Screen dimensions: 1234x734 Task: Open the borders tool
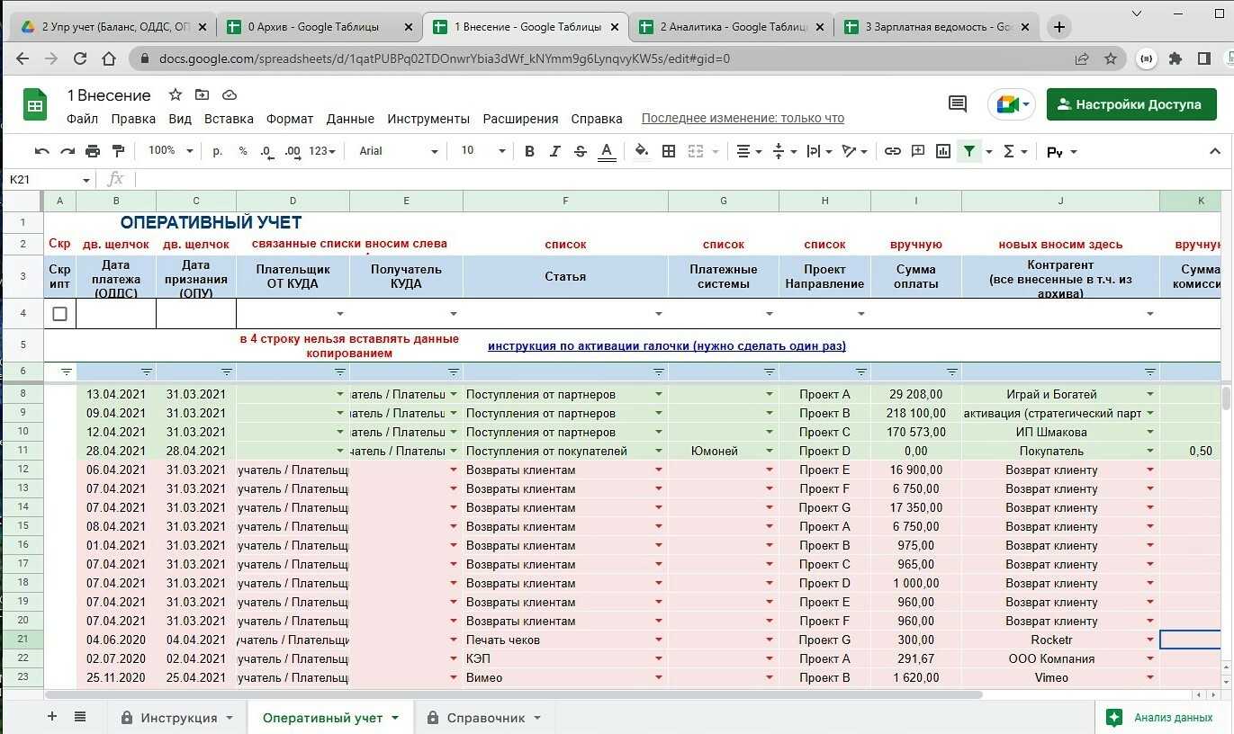coord(669,151)
